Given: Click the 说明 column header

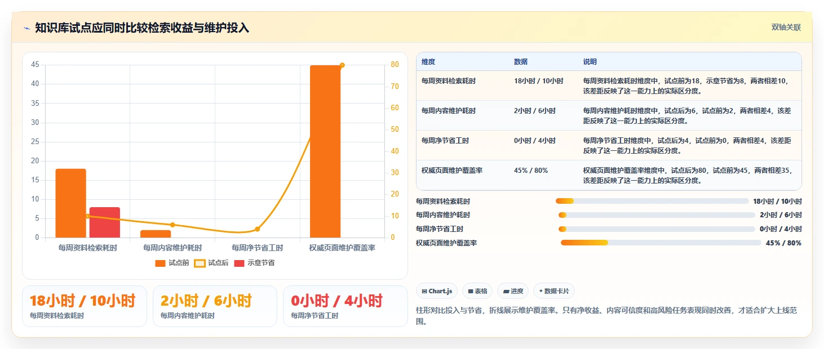Looking at the screenshot, I should (x=590, y=62).
